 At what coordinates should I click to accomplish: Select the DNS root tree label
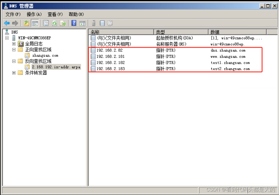[14, 32]
